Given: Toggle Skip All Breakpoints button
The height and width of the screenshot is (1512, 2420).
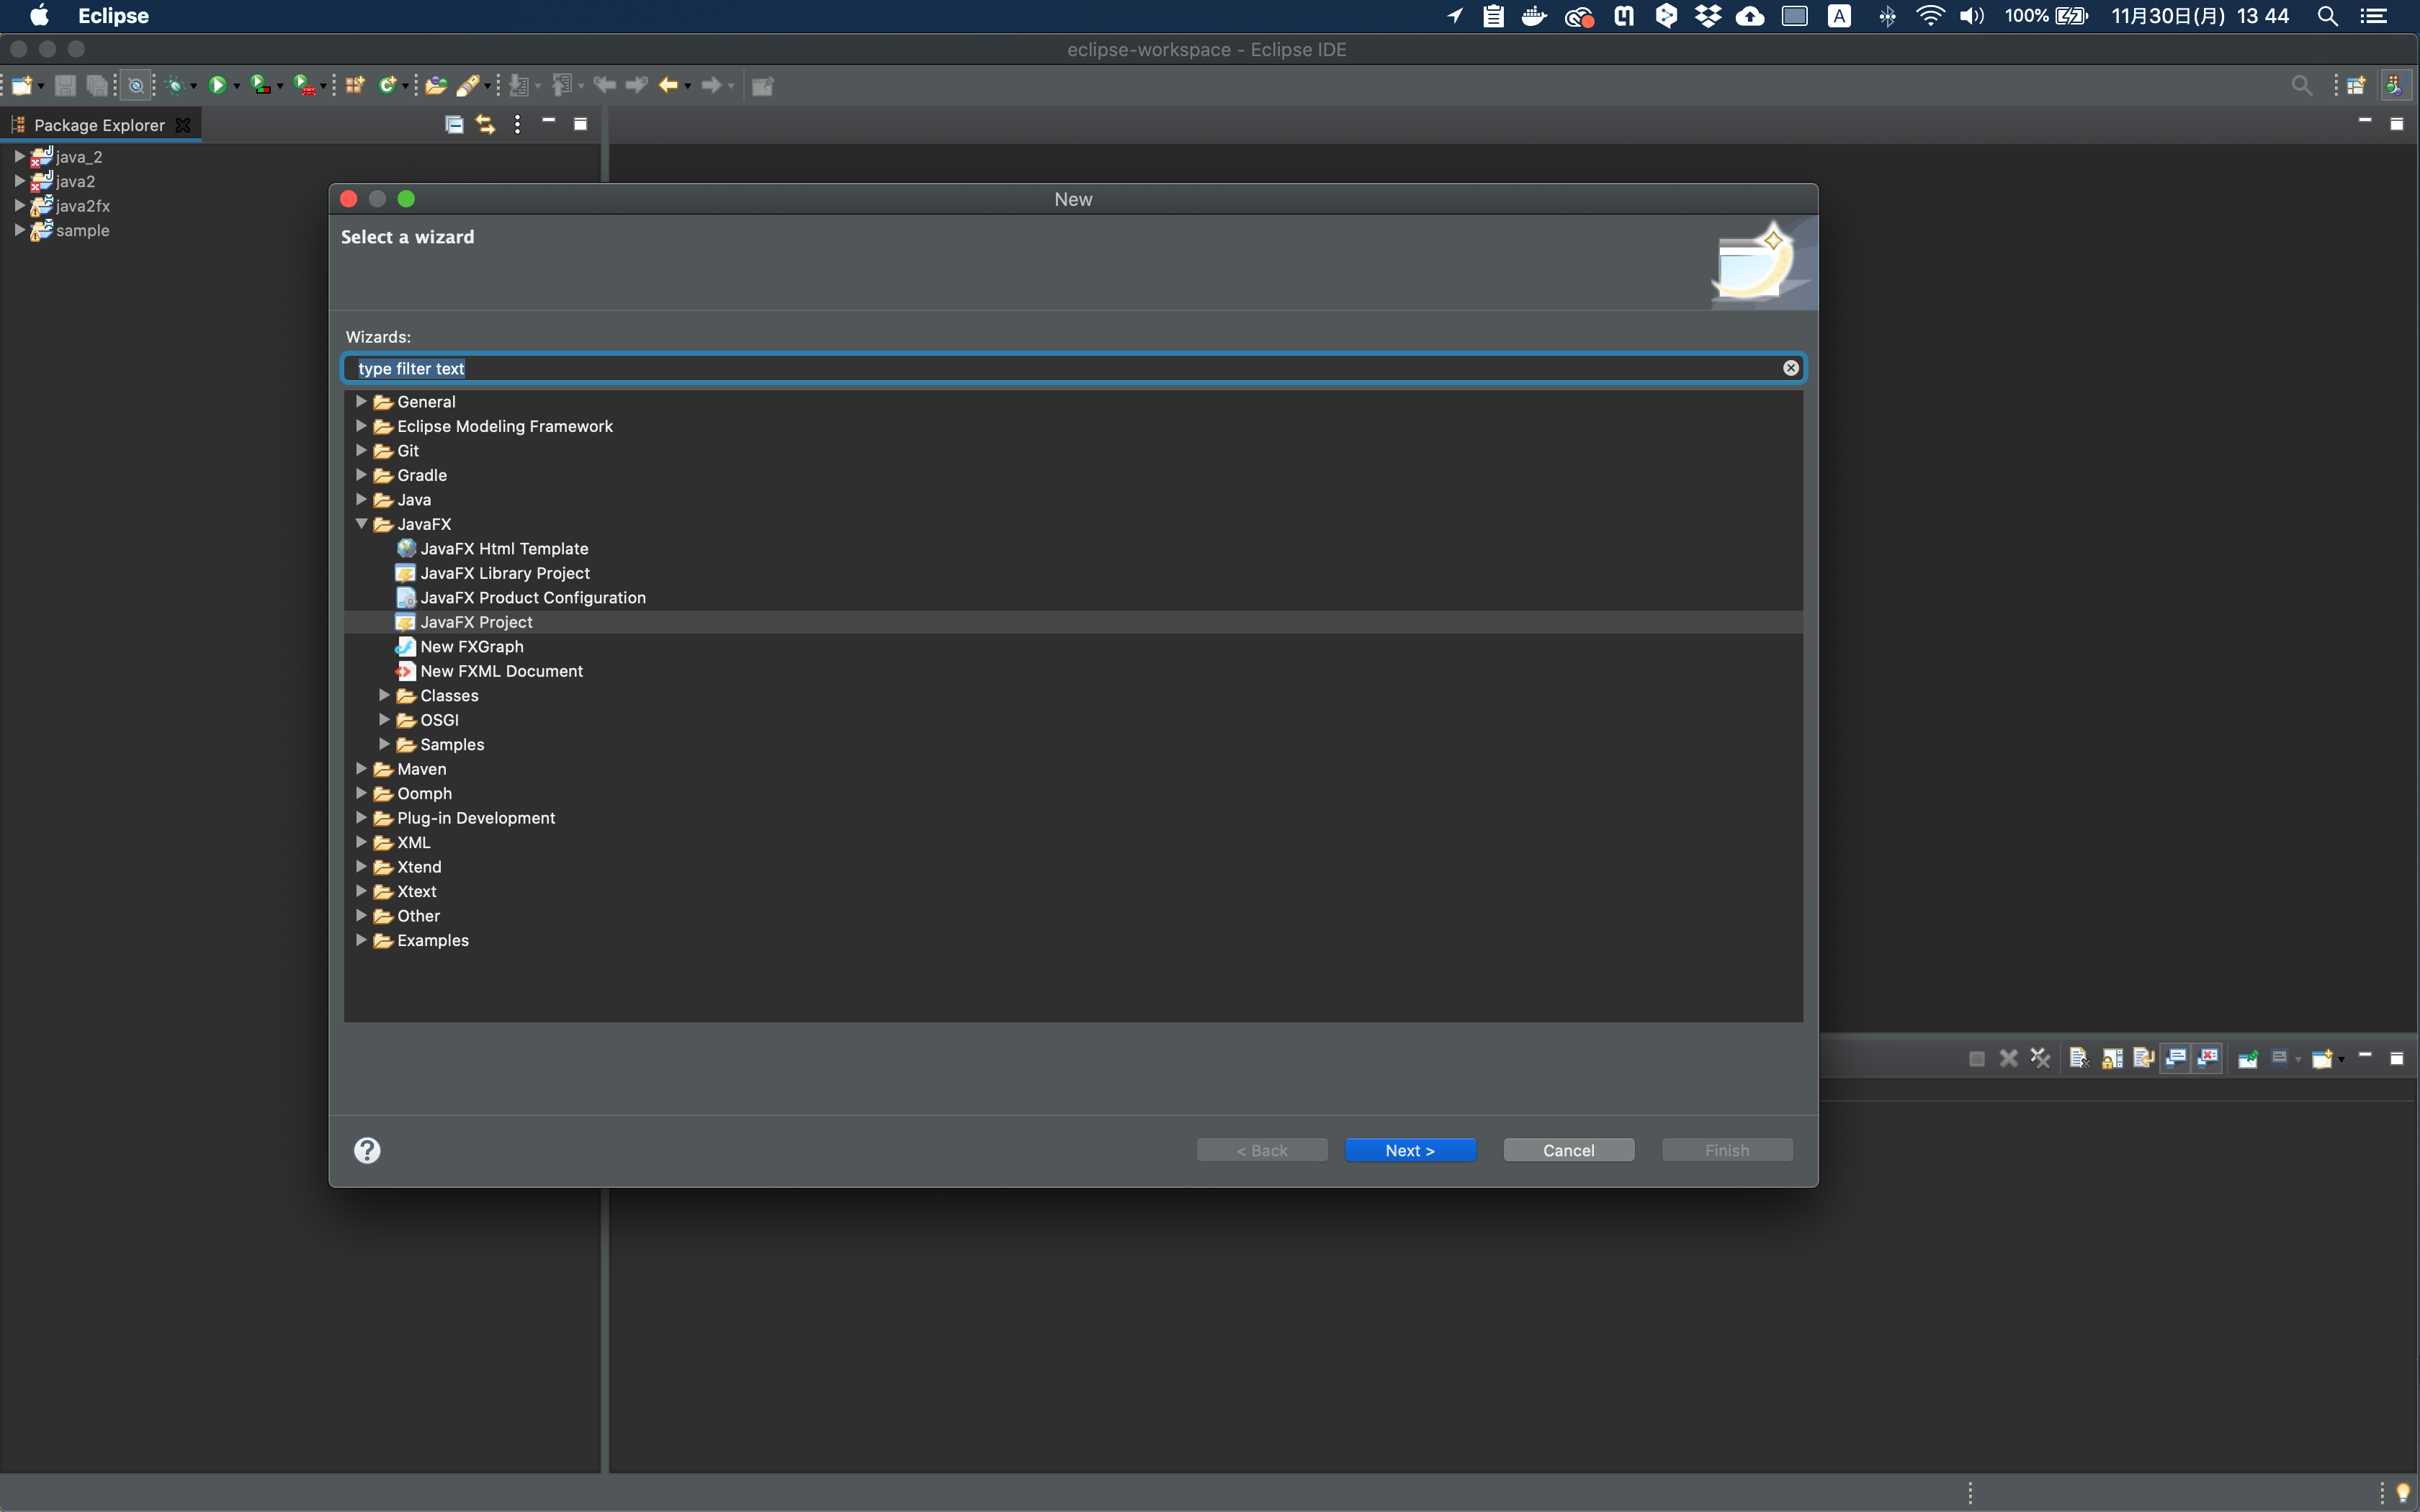Looking at the screenshot, I should 137,86.
